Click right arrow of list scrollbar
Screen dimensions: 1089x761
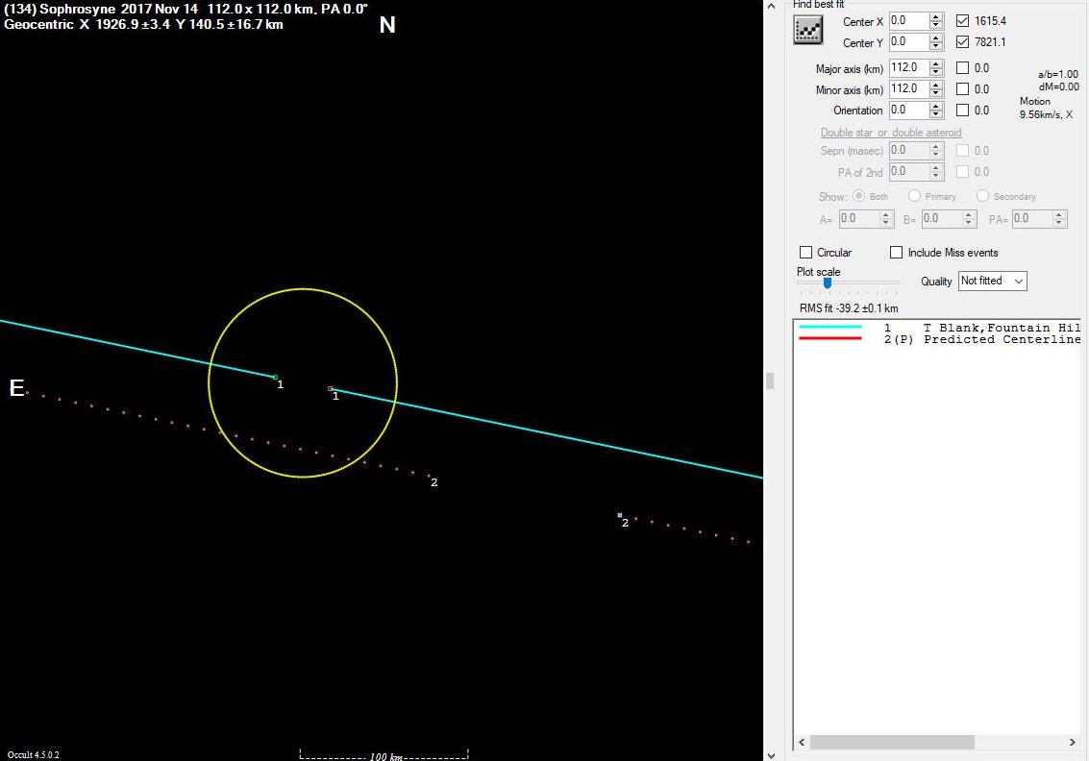pos(1072,742)
